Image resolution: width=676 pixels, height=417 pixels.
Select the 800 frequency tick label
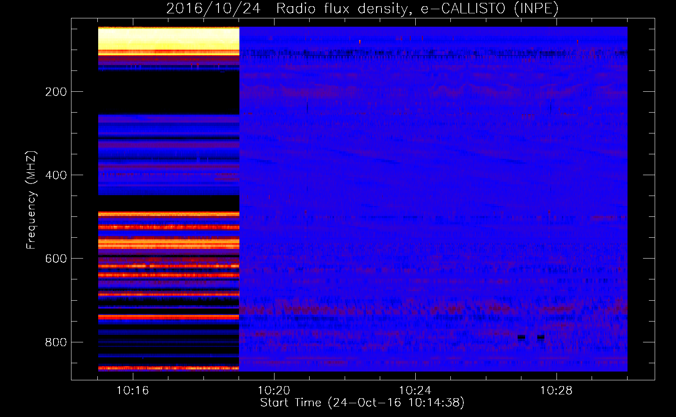point(56,342)
